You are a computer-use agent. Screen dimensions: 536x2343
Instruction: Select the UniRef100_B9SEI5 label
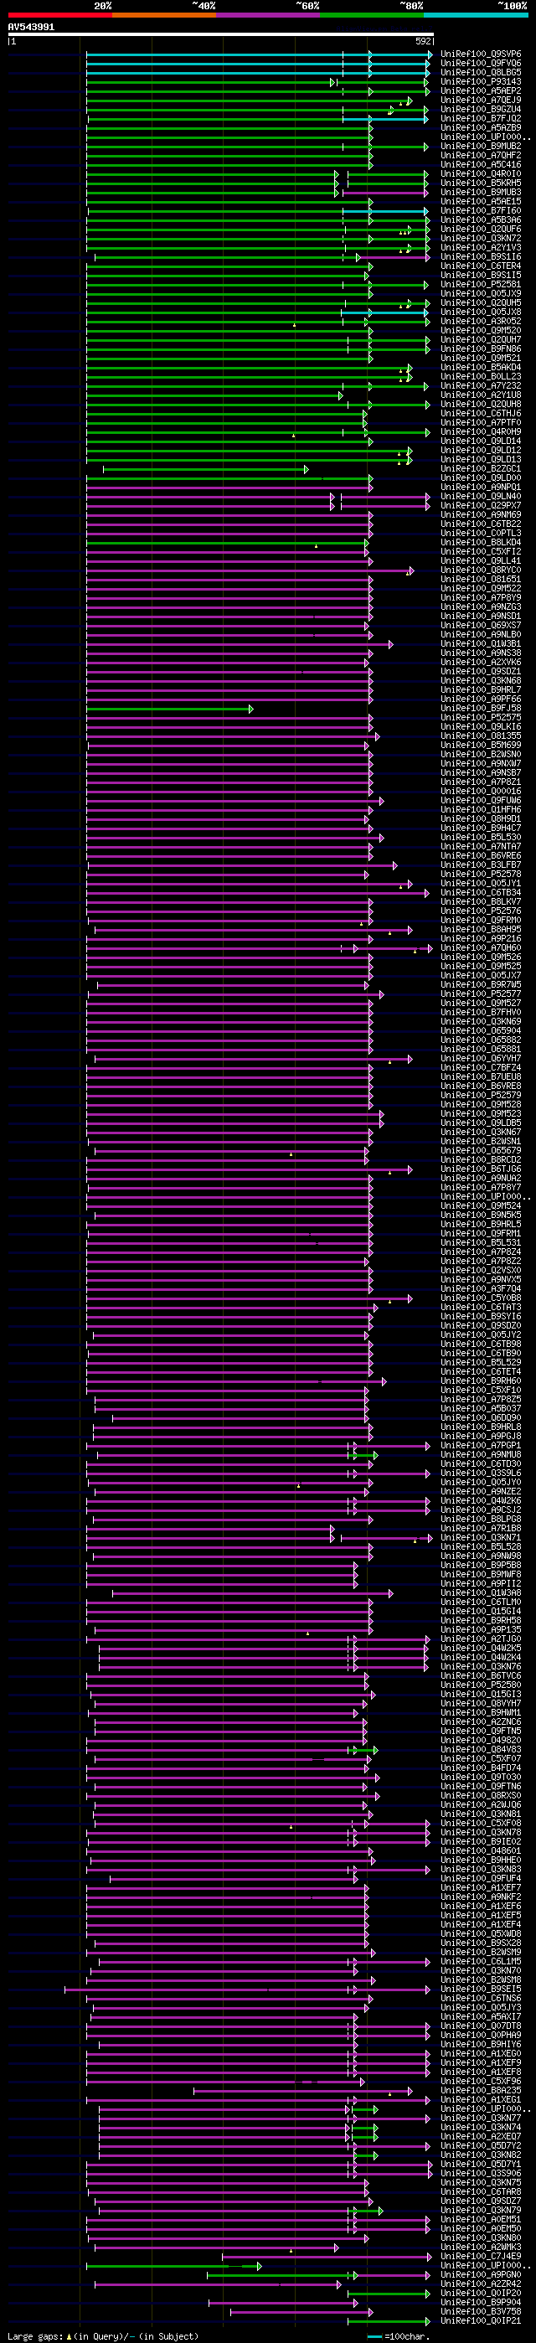[x=481, y=1989]
